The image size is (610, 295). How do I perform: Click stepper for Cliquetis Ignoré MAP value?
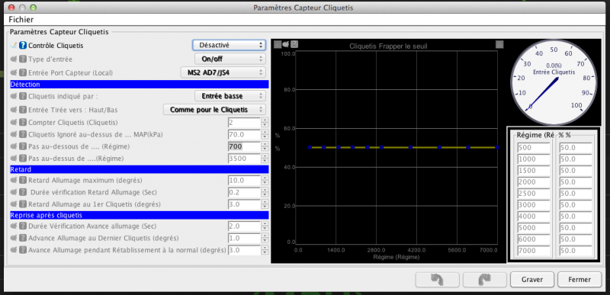point(265,135)
